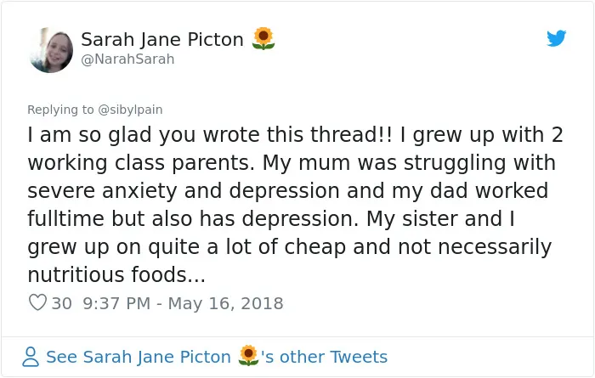
Task: Click the words 'nutritious foods...' in the tweet
Action: click(x=116, y=274)
